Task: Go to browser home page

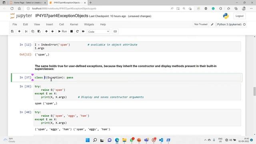Action: click(19, 8)
